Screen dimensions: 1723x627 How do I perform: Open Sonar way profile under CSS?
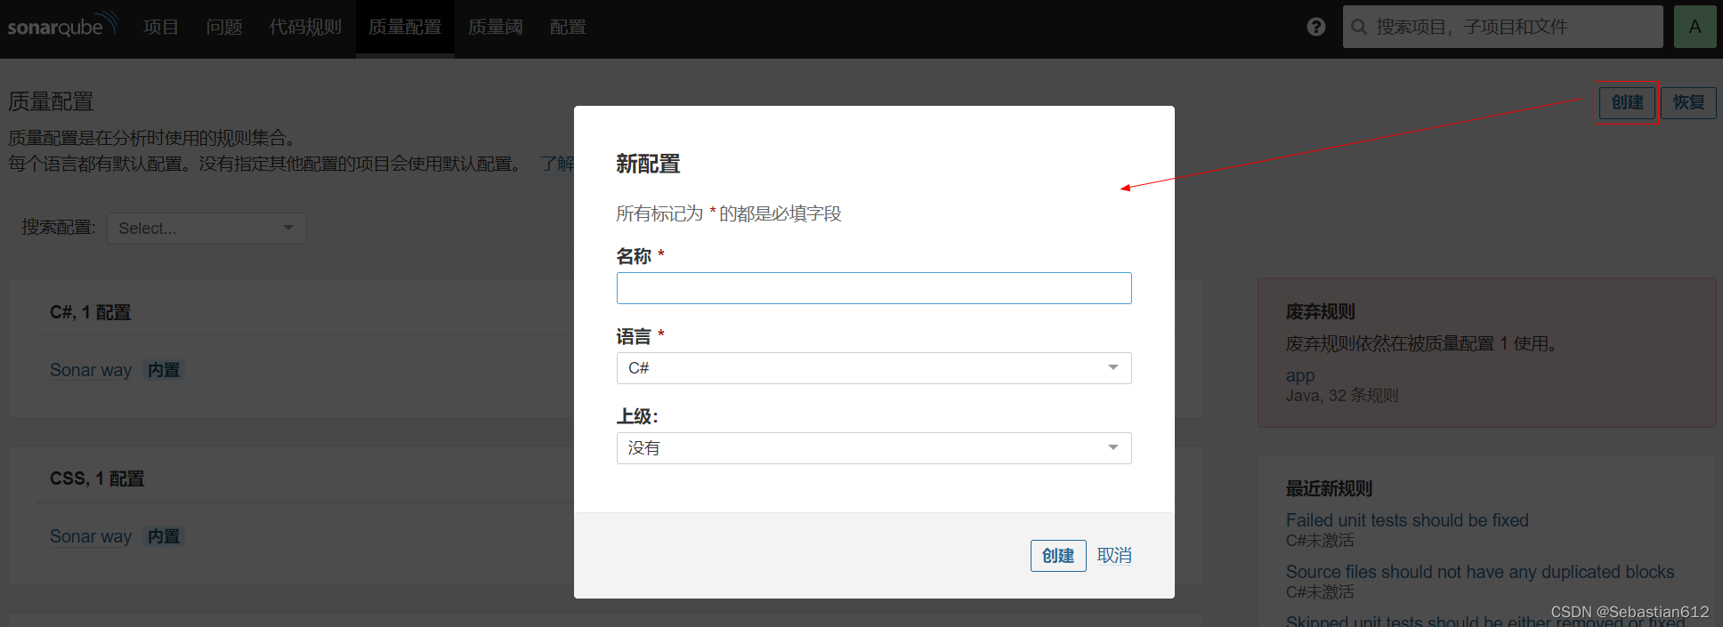tap(91, 536)
